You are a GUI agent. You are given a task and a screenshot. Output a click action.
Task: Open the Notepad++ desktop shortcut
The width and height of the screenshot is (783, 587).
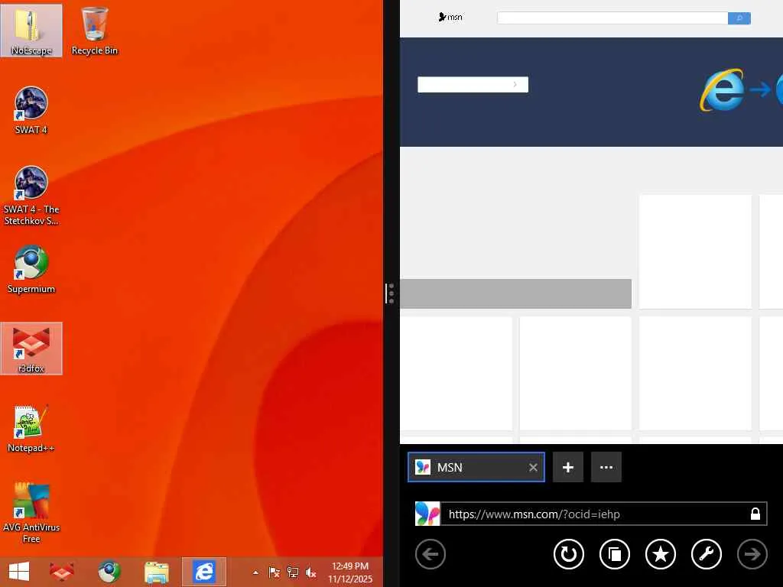(31, 428)
